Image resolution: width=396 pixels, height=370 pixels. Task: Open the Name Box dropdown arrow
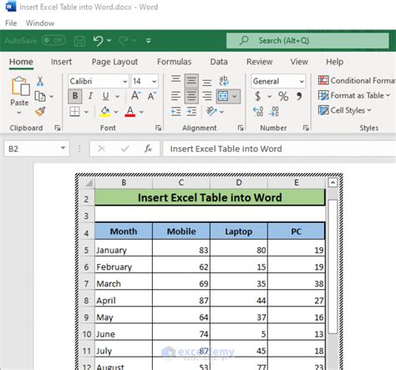pyautogui.click(x=63, y=149)
